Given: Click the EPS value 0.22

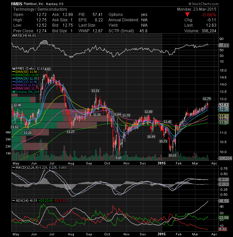Looking at the screenshot, I should pos(99,20).
